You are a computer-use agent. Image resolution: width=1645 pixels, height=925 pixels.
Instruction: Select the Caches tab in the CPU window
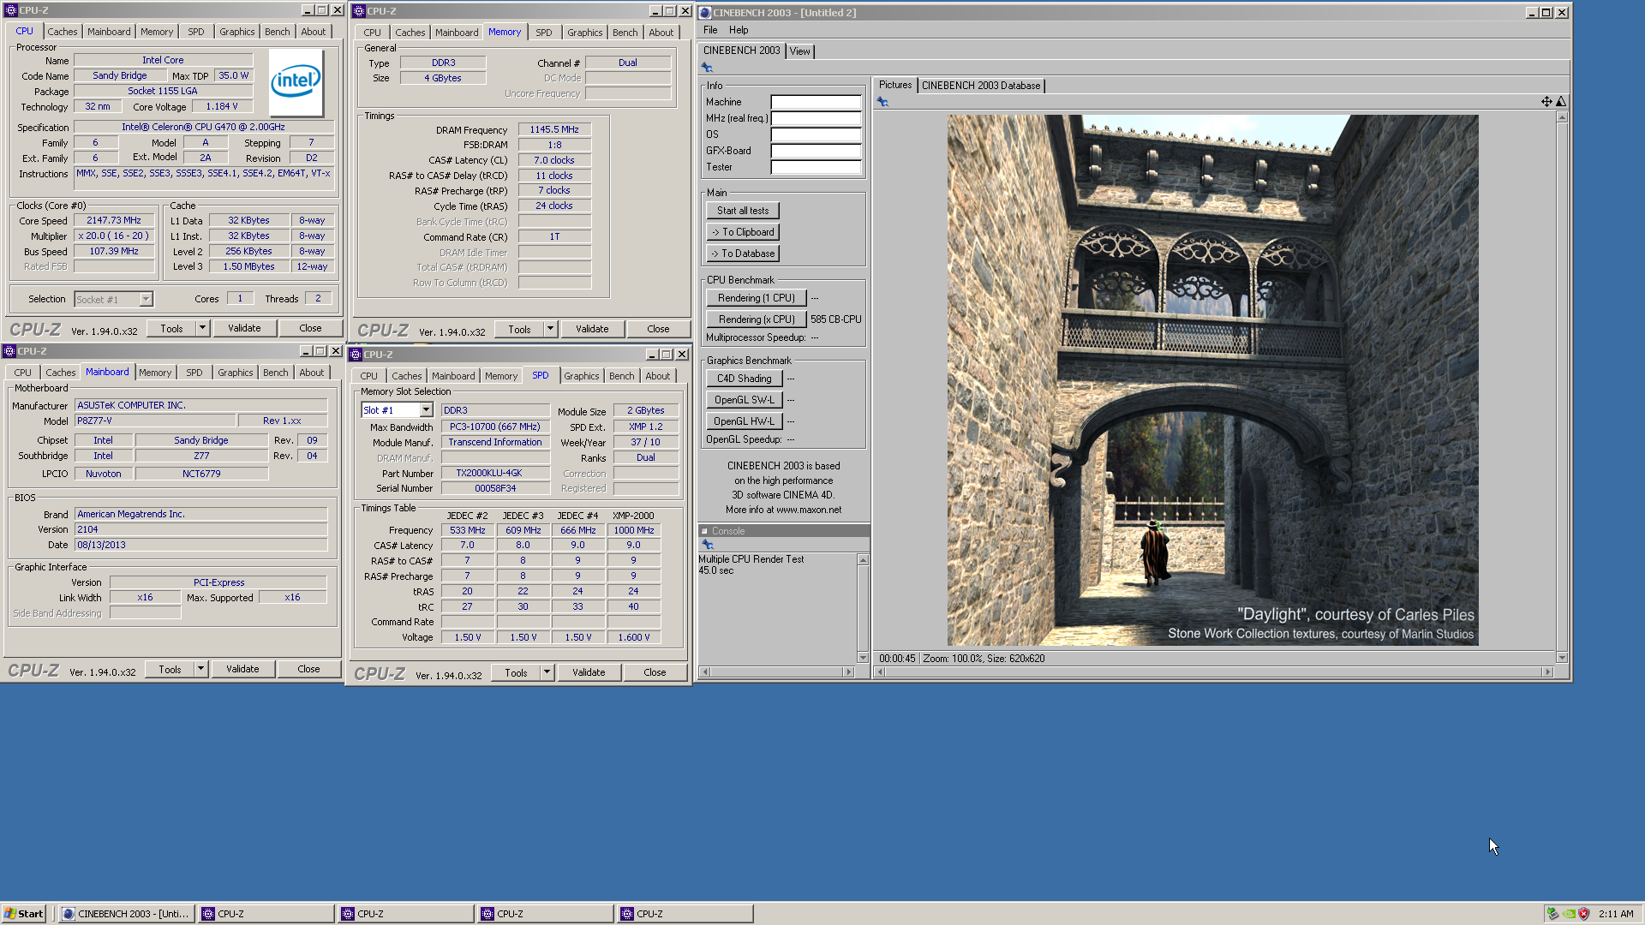(62, 32)
